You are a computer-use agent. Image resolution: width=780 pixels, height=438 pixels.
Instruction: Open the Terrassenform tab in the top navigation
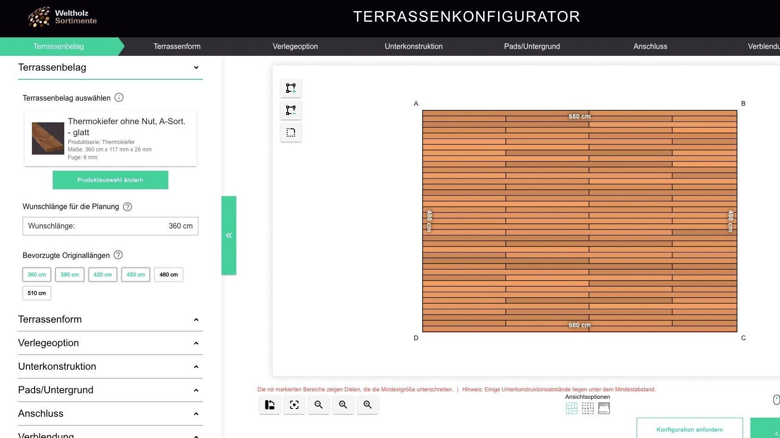point(177,46)
